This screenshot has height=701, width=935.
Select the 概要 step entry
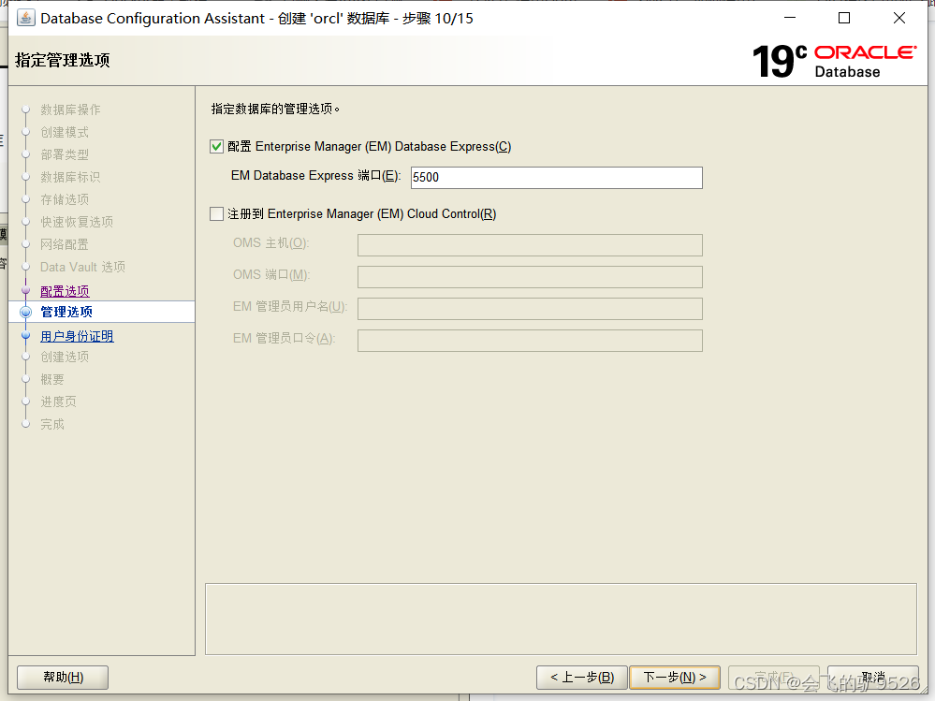coord(51,379)
